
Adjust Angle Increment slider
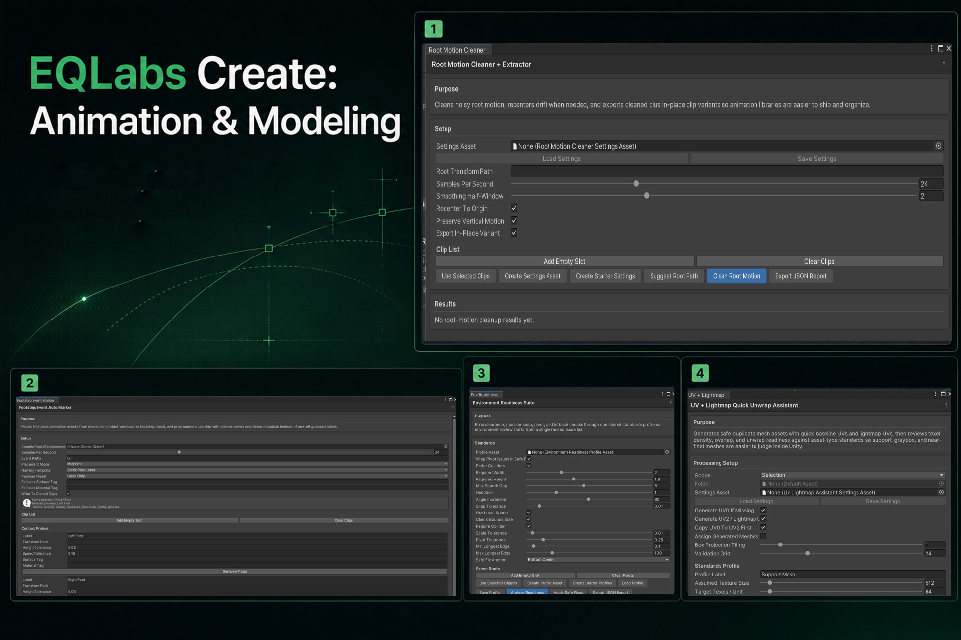click(589, 499)
